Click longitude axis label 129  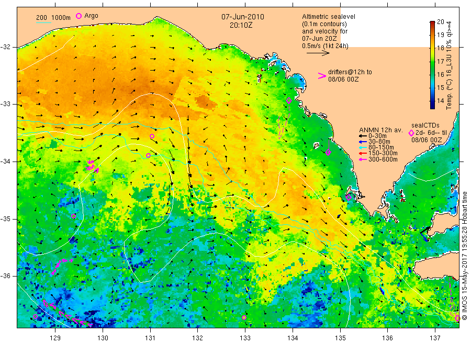point(55,338)
